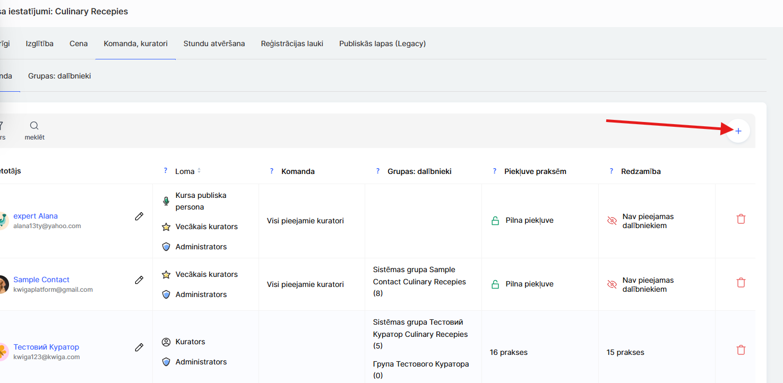Switch to Stundu atvēršana tab
This screenshot has width=783, height=383.
214,43
